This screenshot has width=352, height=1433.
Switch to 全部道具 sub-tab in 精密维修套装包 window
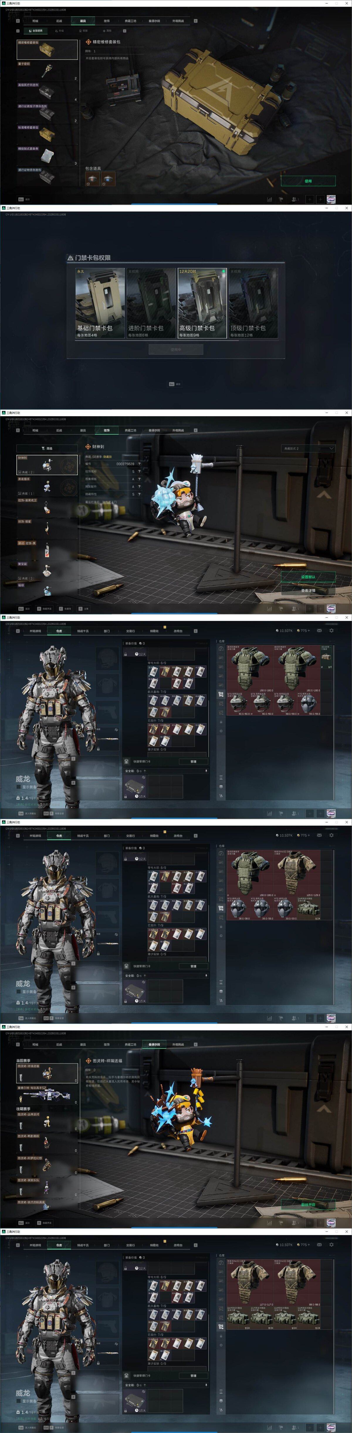point(35,31)
